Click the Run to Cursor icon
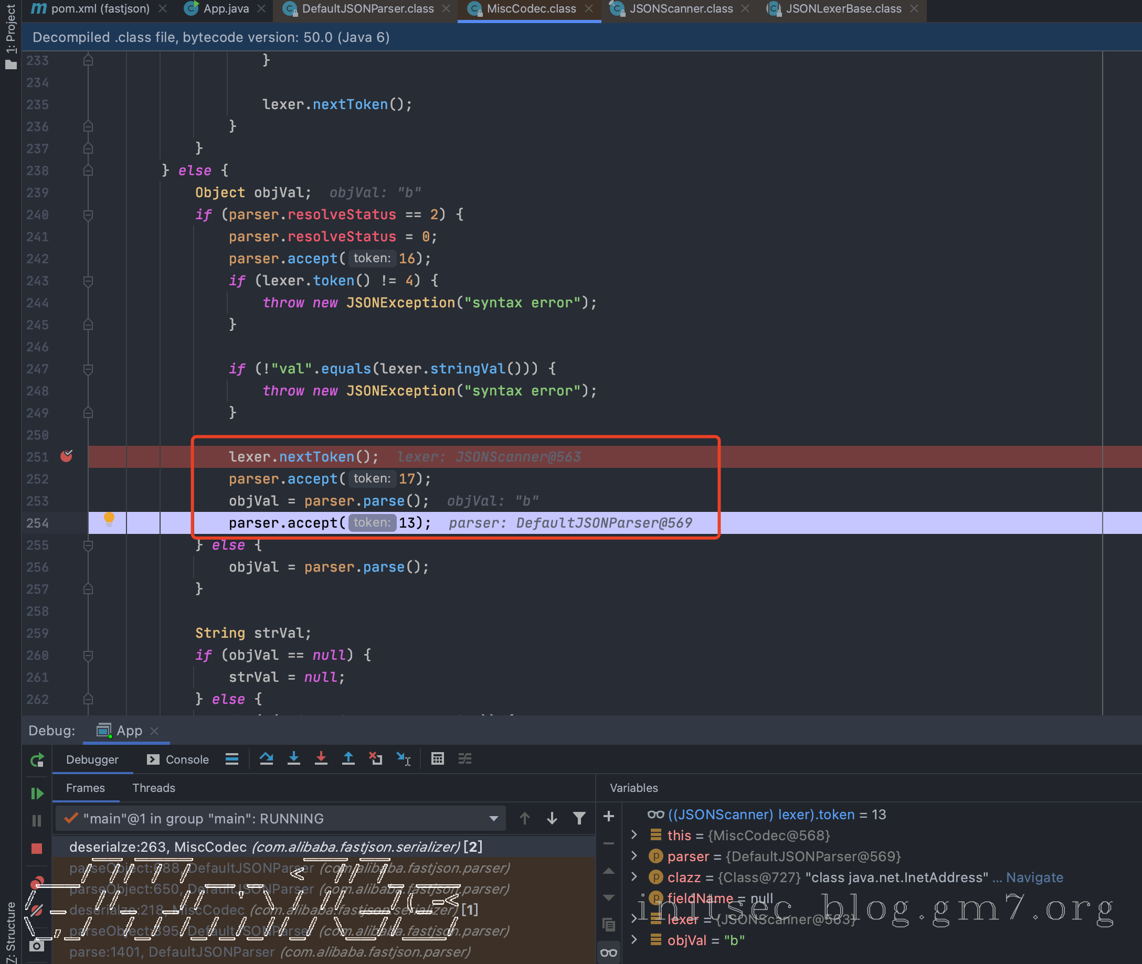The width and height of the screenshot is (1142, 964). tap(404, 758)
